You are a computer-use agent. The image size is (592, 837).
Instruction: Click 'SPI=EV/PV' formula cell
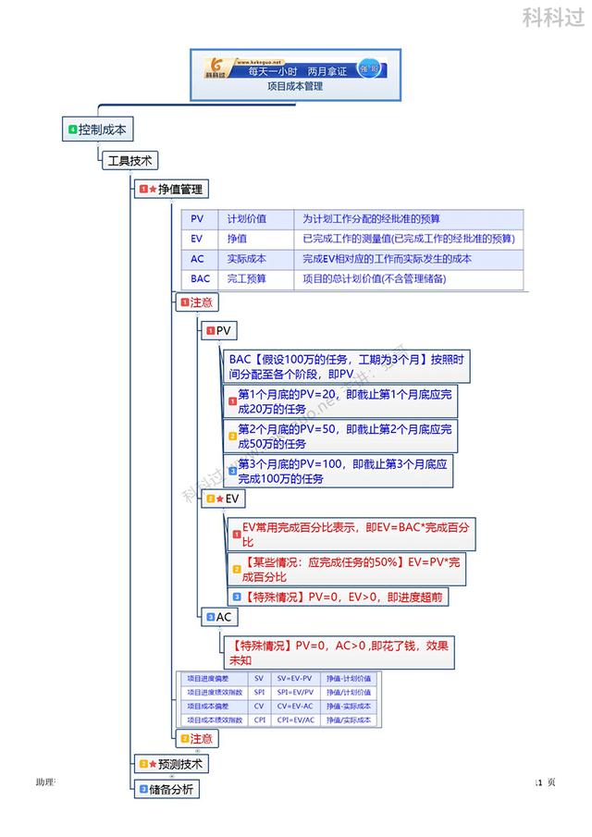[295, 693]
